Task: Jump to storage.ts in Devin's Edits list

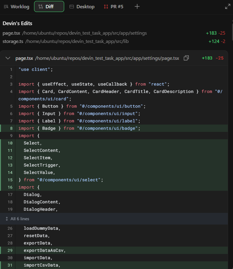Action: 13,41
